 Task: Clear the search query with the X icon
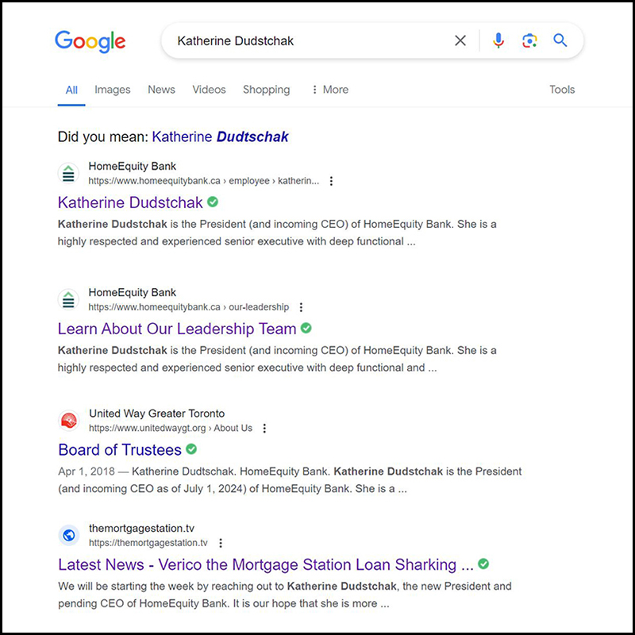click(x=460, y=40)
